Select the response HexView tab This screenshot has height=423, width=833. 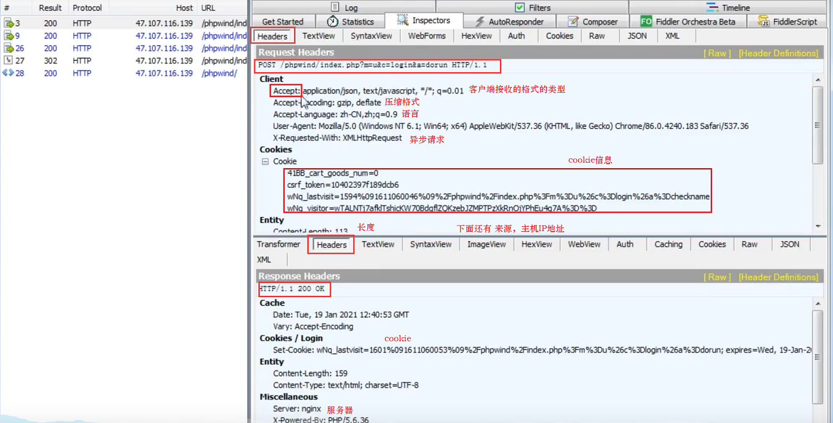[x=537, y=245]
